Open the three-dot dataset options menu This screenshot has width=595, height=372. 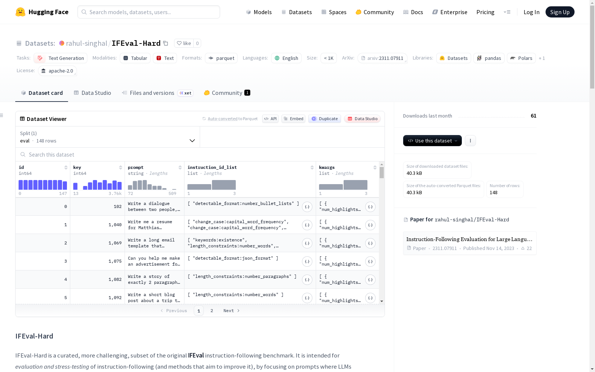coord(470,141)
